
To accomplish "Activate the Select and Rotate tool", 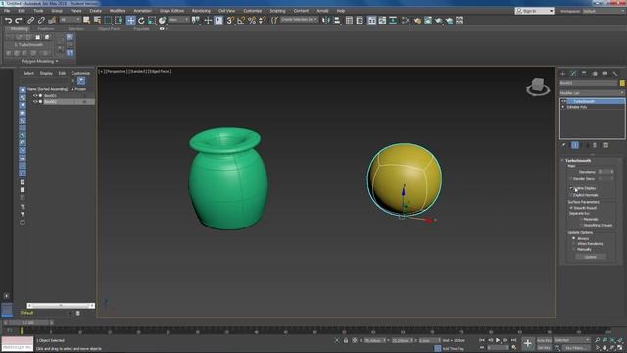I will point(141,20).
